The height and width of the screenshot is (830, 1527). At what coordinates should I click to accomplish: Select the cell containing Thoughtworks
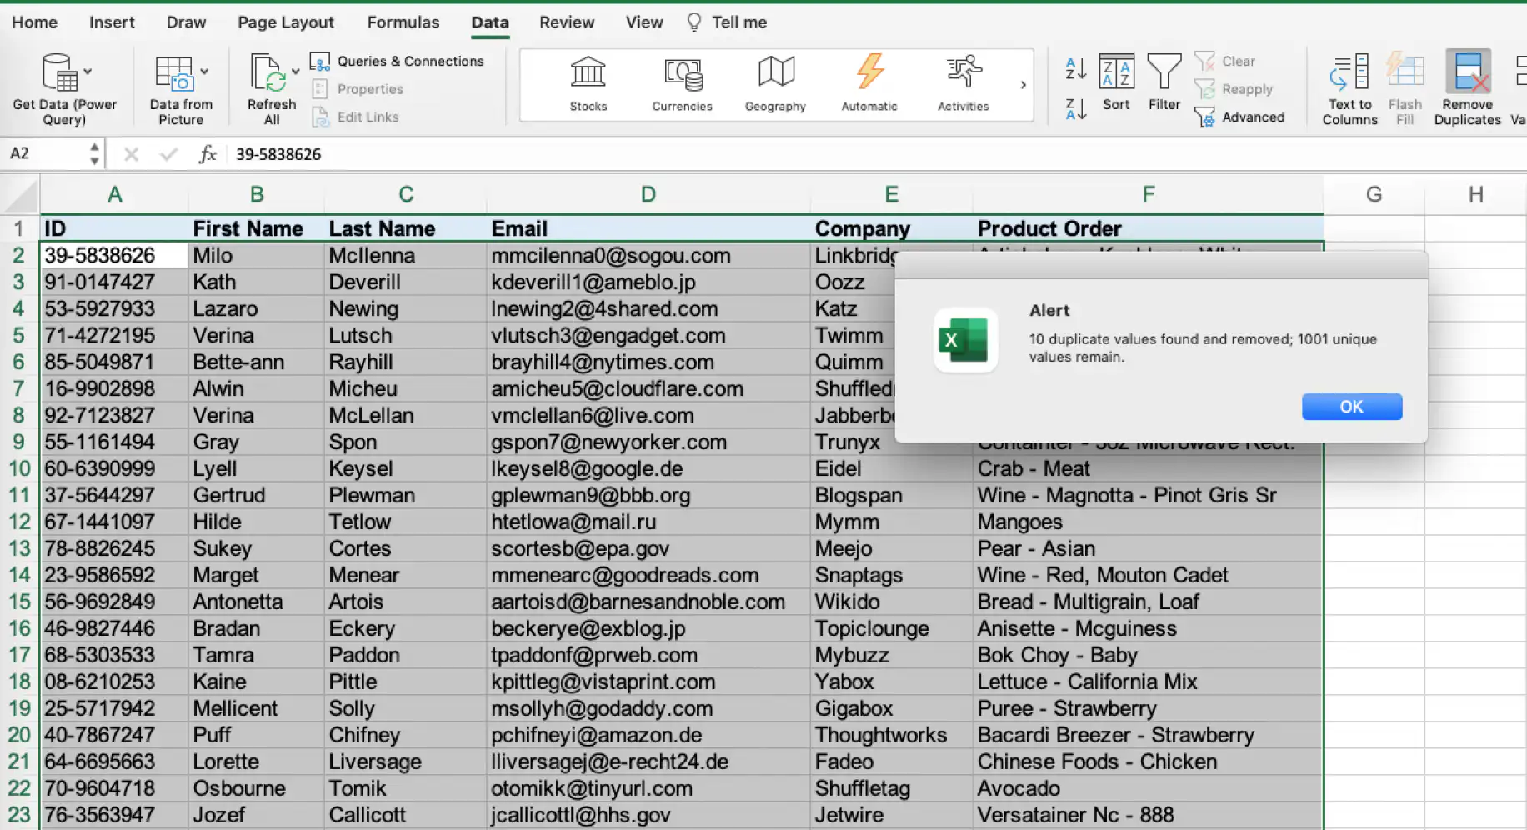[890, 735]
